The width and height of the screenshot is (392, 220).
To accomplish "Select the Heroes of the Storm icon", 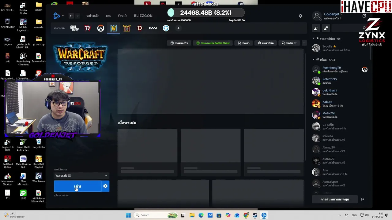I will tap(166, 28).
